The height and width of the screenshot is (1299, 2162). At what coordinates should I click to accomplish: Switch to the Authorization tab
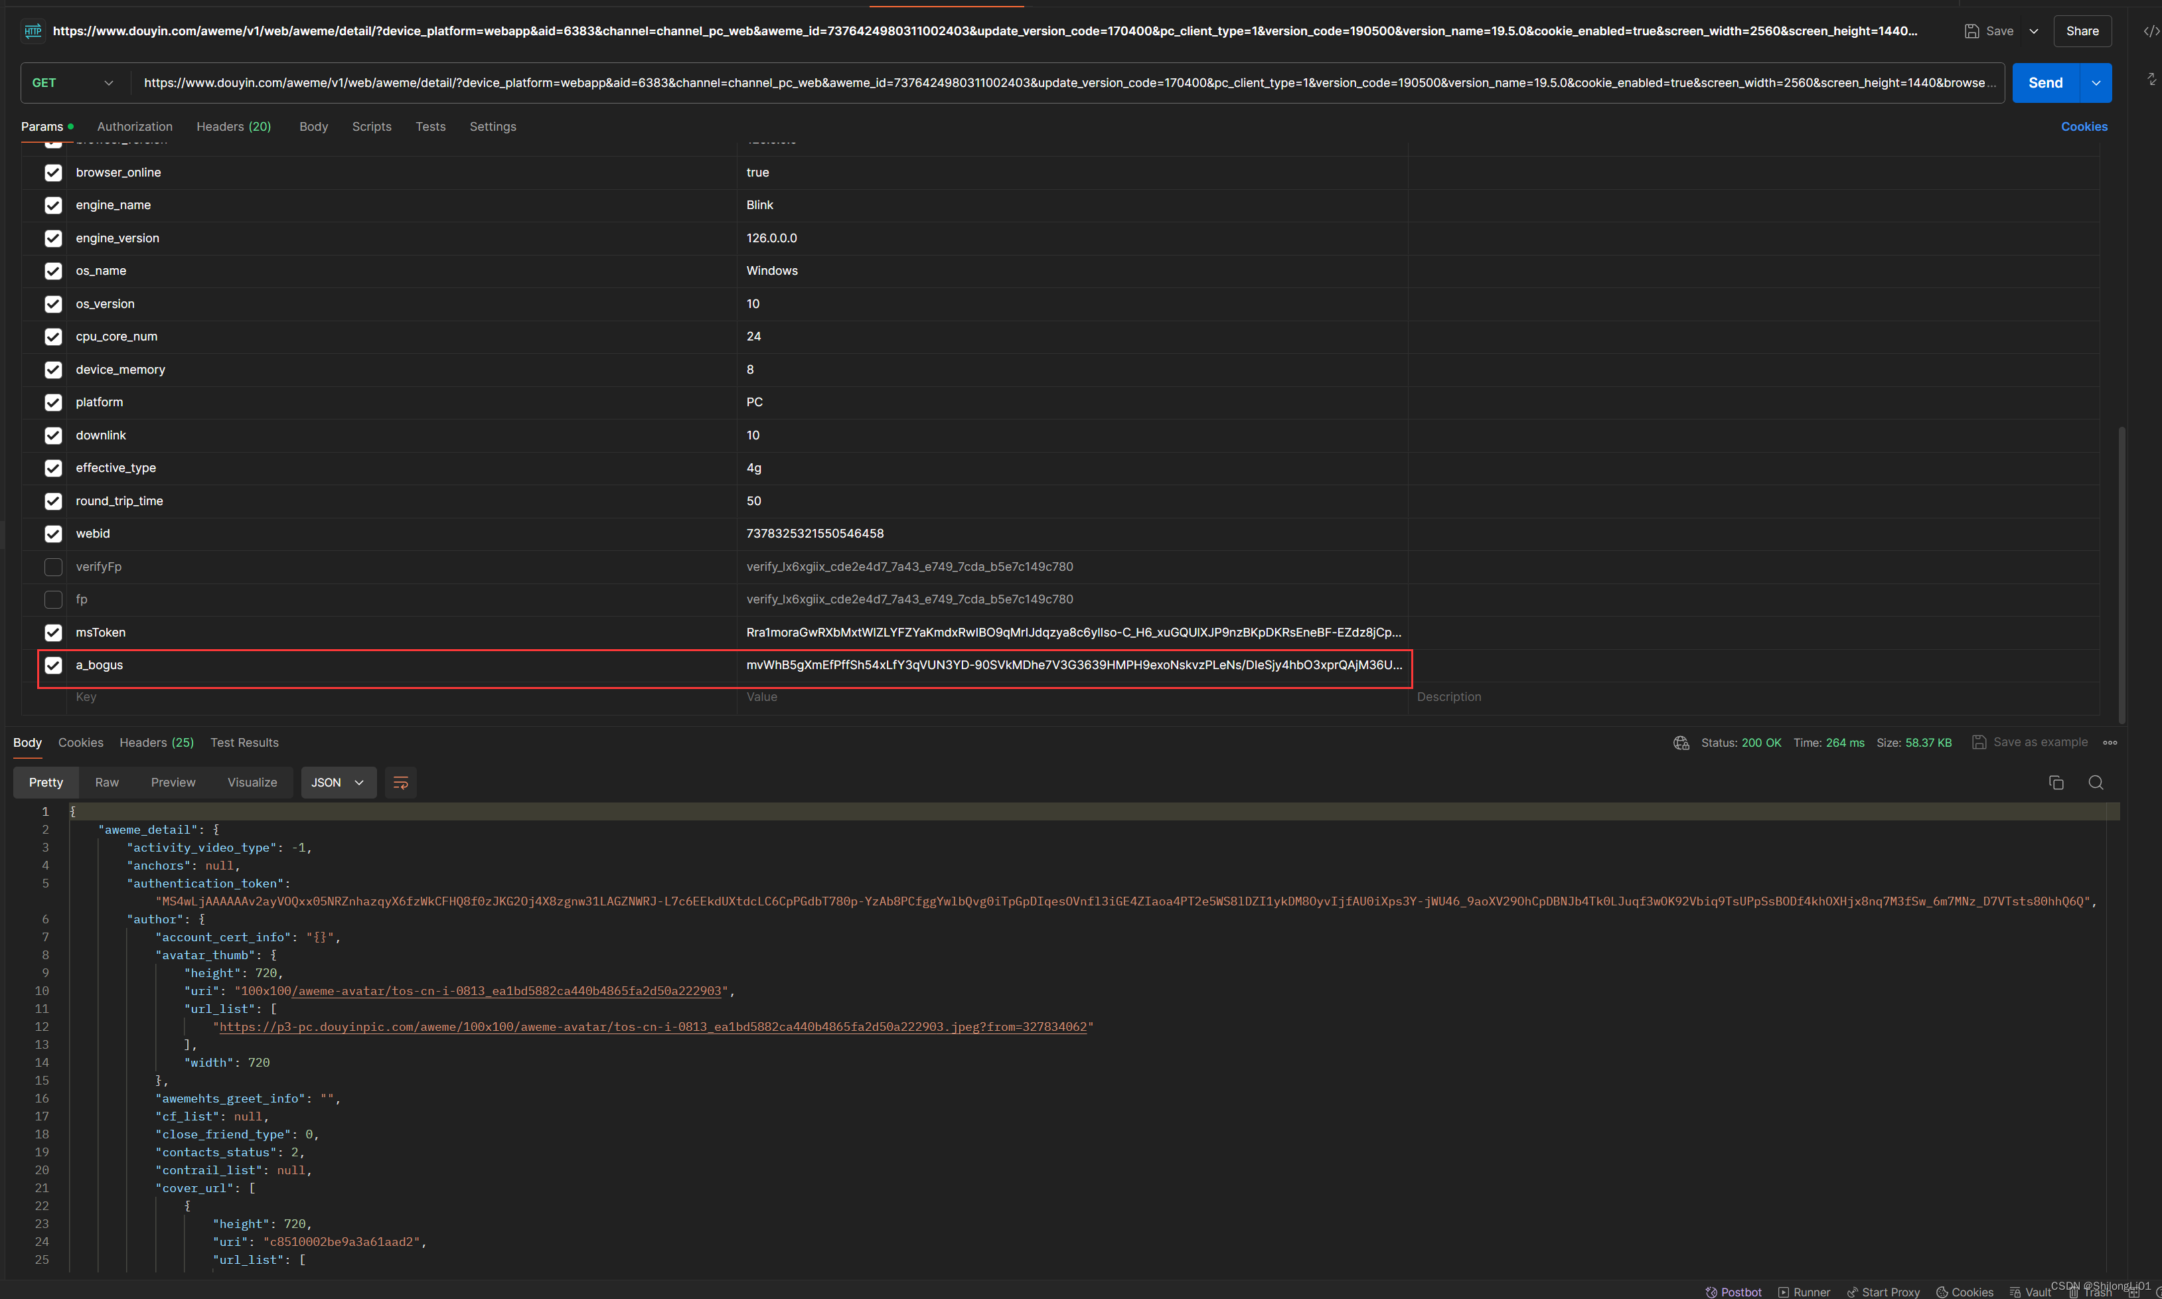(x=135, y=127)
